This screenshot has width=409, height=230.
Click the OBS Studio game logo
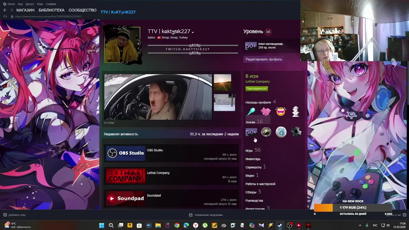click(x=126, y=153)
